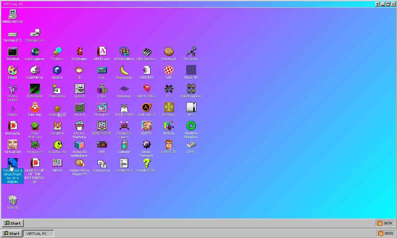Screen dimensions: 397x238
Task: Open the Storage (A:) drive icon
Action: point(35,33)
